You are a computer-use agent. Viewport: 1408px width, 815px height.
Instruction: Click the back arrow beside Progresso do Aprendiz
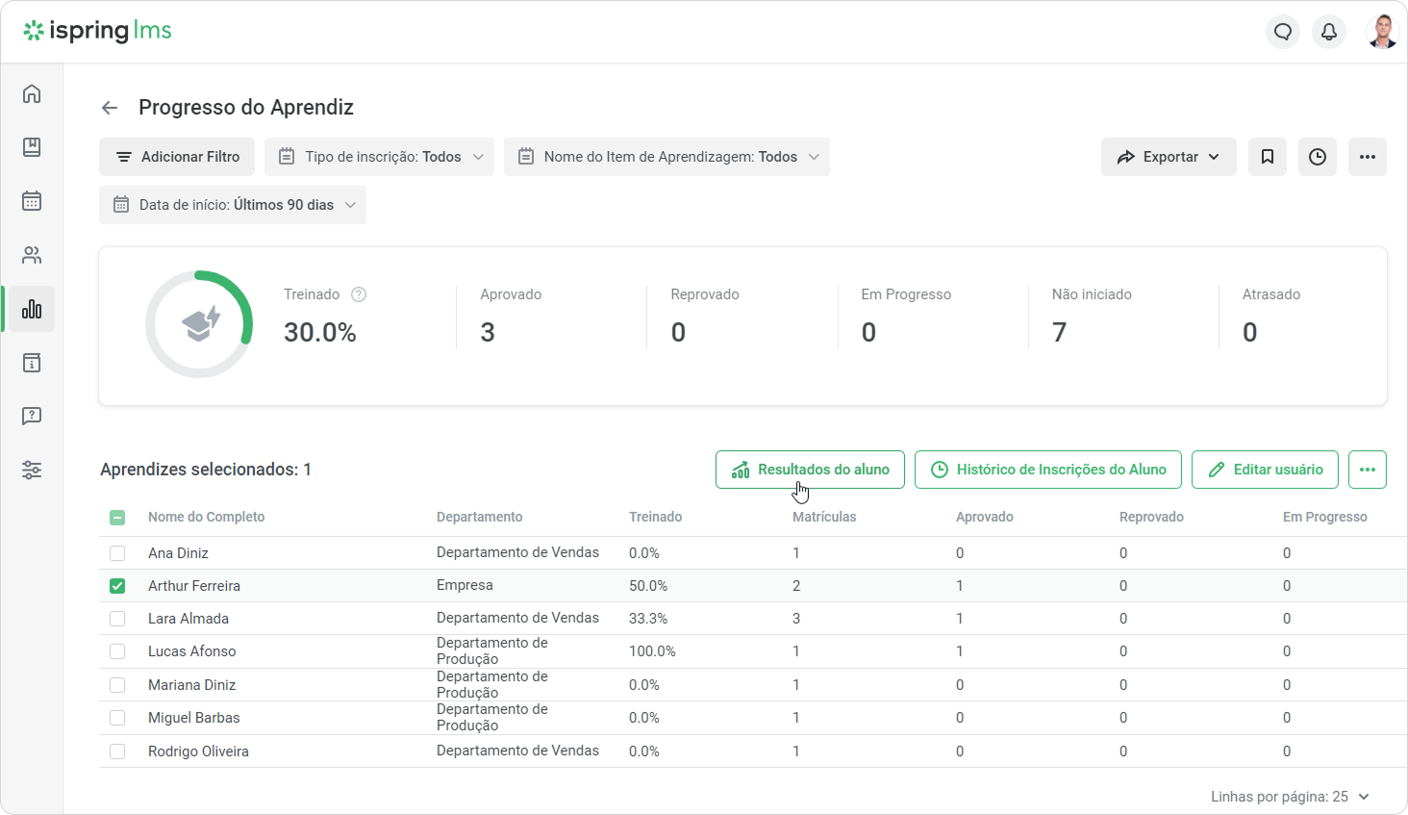click(x=110, y=108)
